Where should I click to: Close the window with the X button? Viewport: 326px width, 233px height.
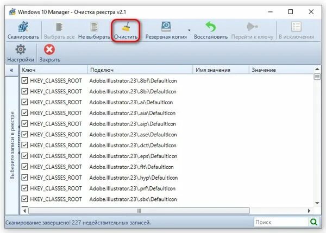(311, 11)
